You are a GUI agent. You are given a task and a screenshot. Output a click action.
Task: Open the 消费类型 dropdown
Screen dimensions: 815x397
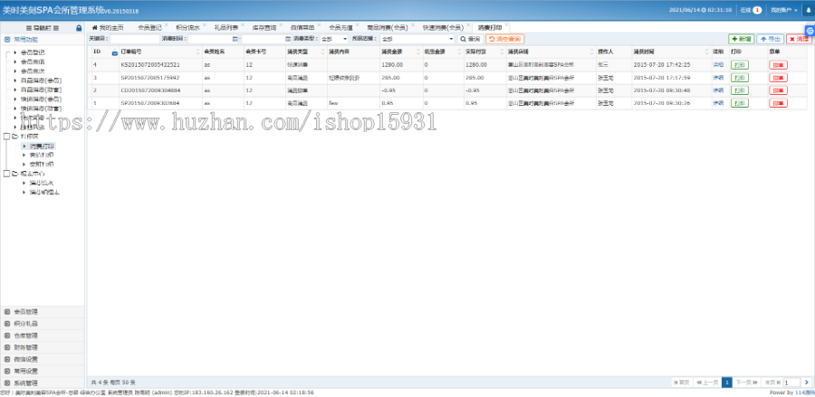(x=334, y=39)
